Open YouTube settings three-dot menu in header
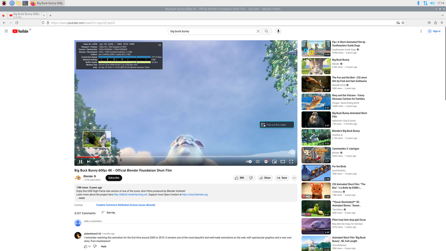The image size is (446, 251). (x=421, y=31)
